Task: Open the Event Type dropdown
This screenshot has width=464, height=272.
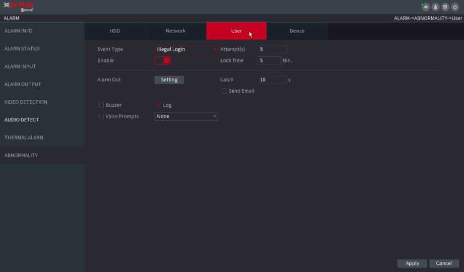Action: tap(186, 49)
